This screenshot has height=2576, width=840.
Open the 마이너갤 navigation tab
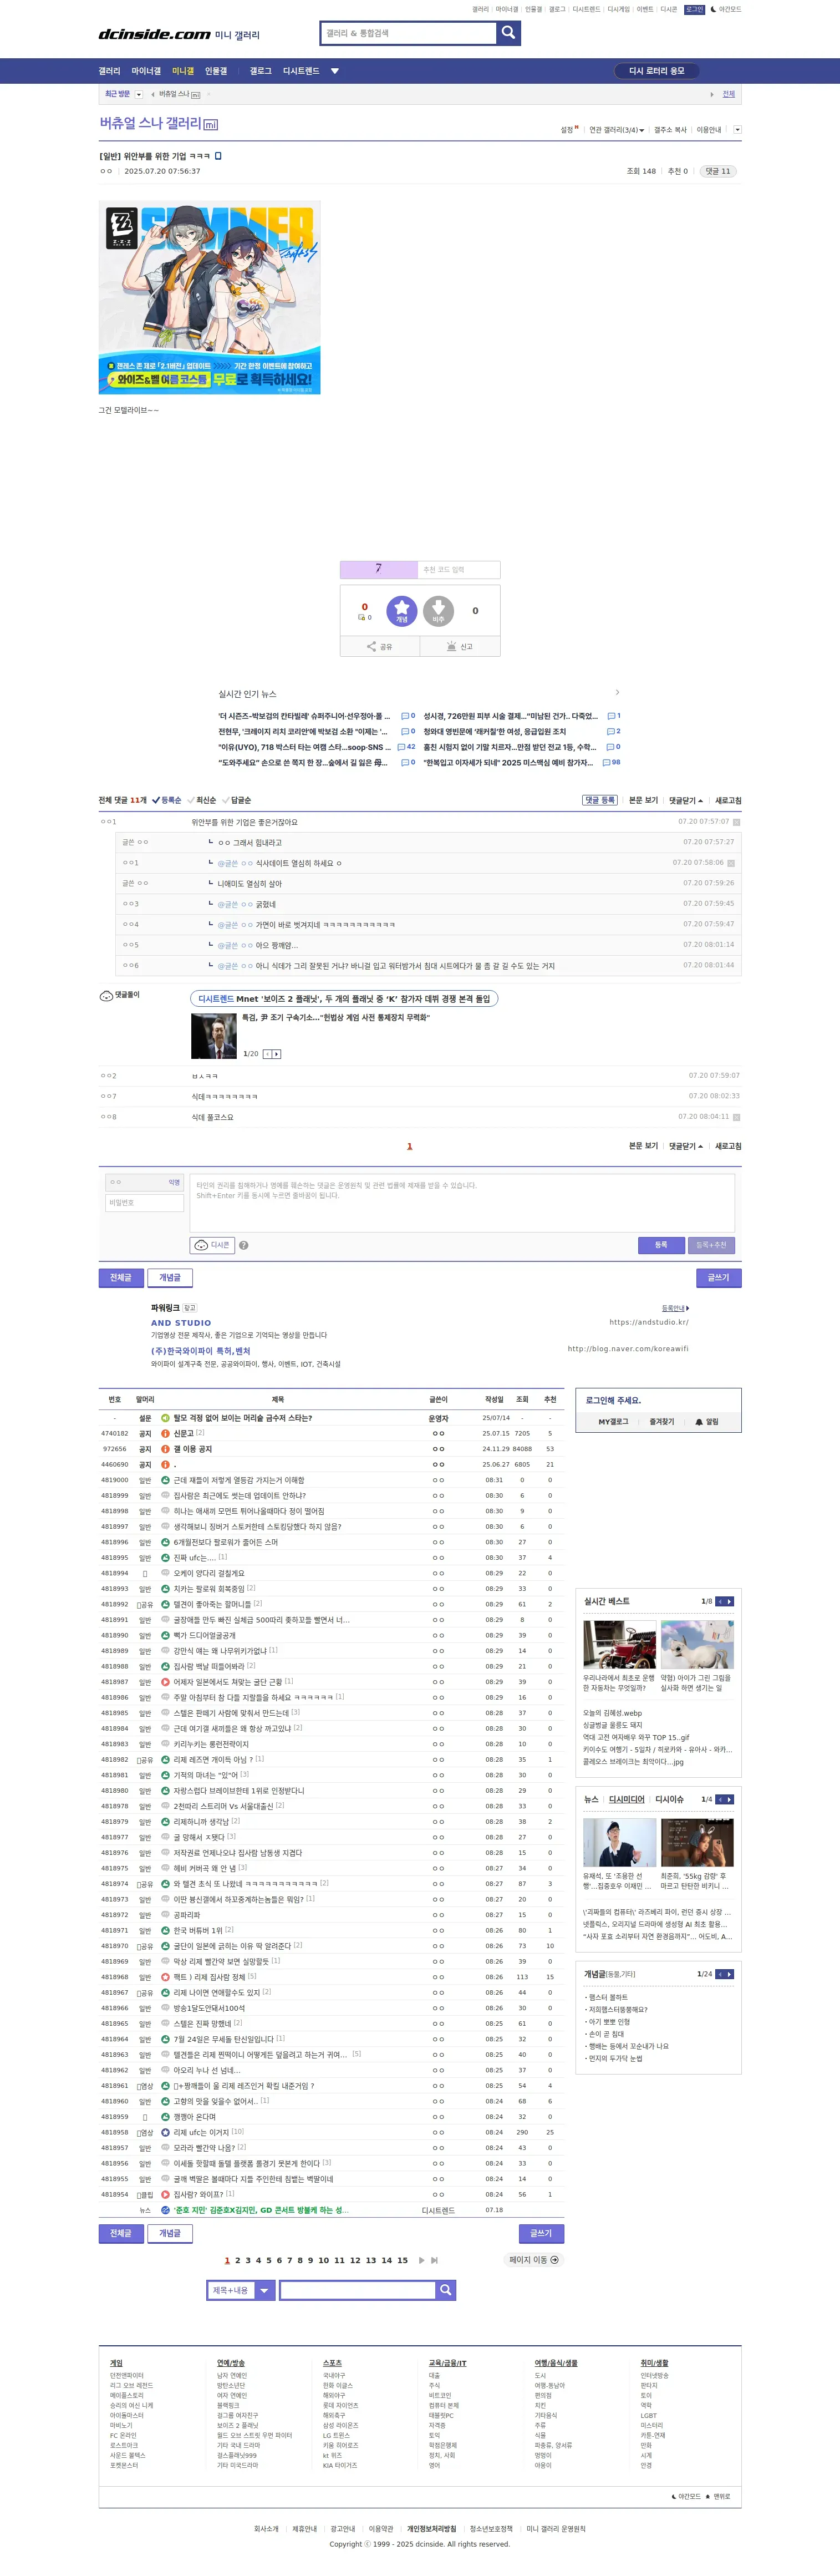point(146,71)
